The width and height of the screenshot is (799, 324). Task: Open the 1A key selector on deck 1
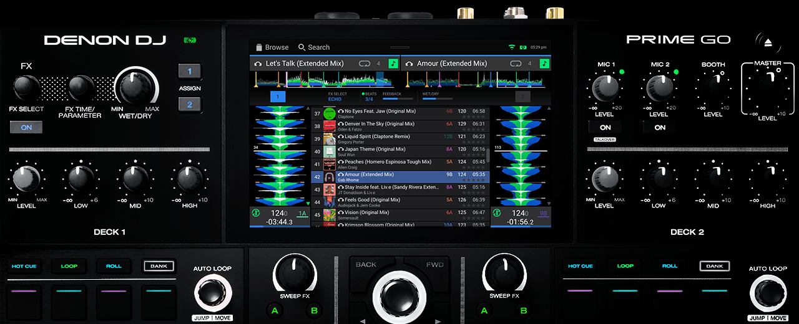click(302, 214)
